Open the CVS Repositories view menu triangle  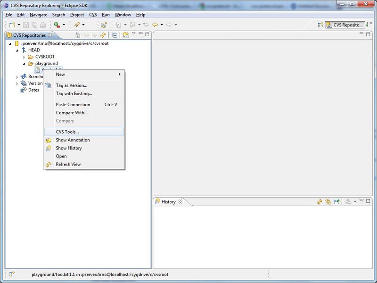pyautogui.click(x=134, y=33)
